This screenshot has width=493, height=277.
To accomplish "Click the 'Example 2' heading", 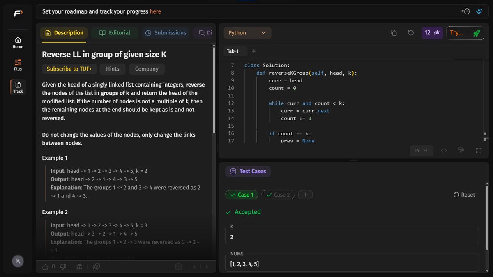I will coord(55,212).
